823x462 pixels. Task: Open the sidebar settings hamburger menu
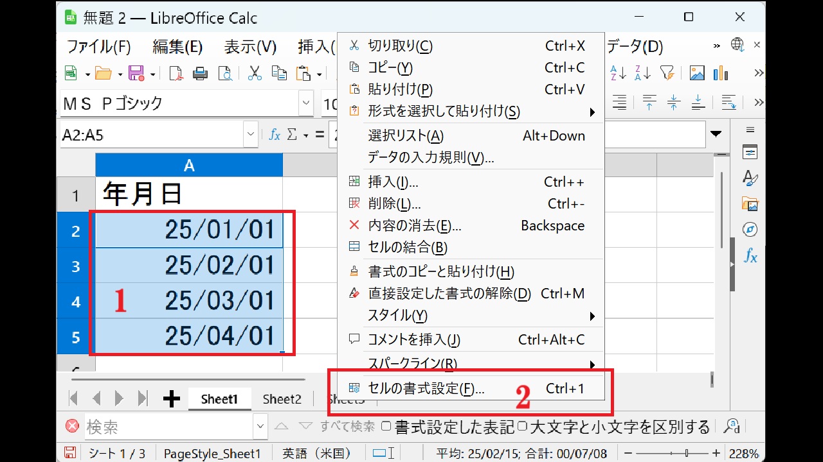pyautogui.click(x=750, y=130)
